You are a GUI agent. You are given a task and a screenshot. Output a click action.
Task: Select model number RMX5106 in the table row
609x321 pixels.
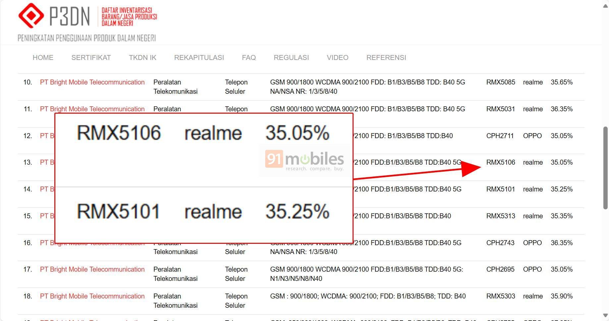(501, 162)
